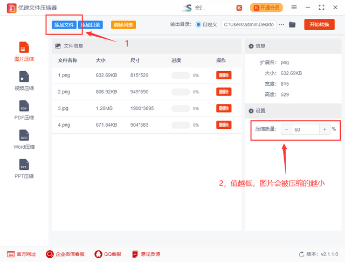This screenshot has height=262, width=345.
Task: Click the 添加文件 add file button
Action: [64, 25]
